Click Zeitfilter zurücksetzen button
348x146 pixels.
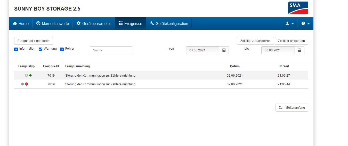coord(255,41)
